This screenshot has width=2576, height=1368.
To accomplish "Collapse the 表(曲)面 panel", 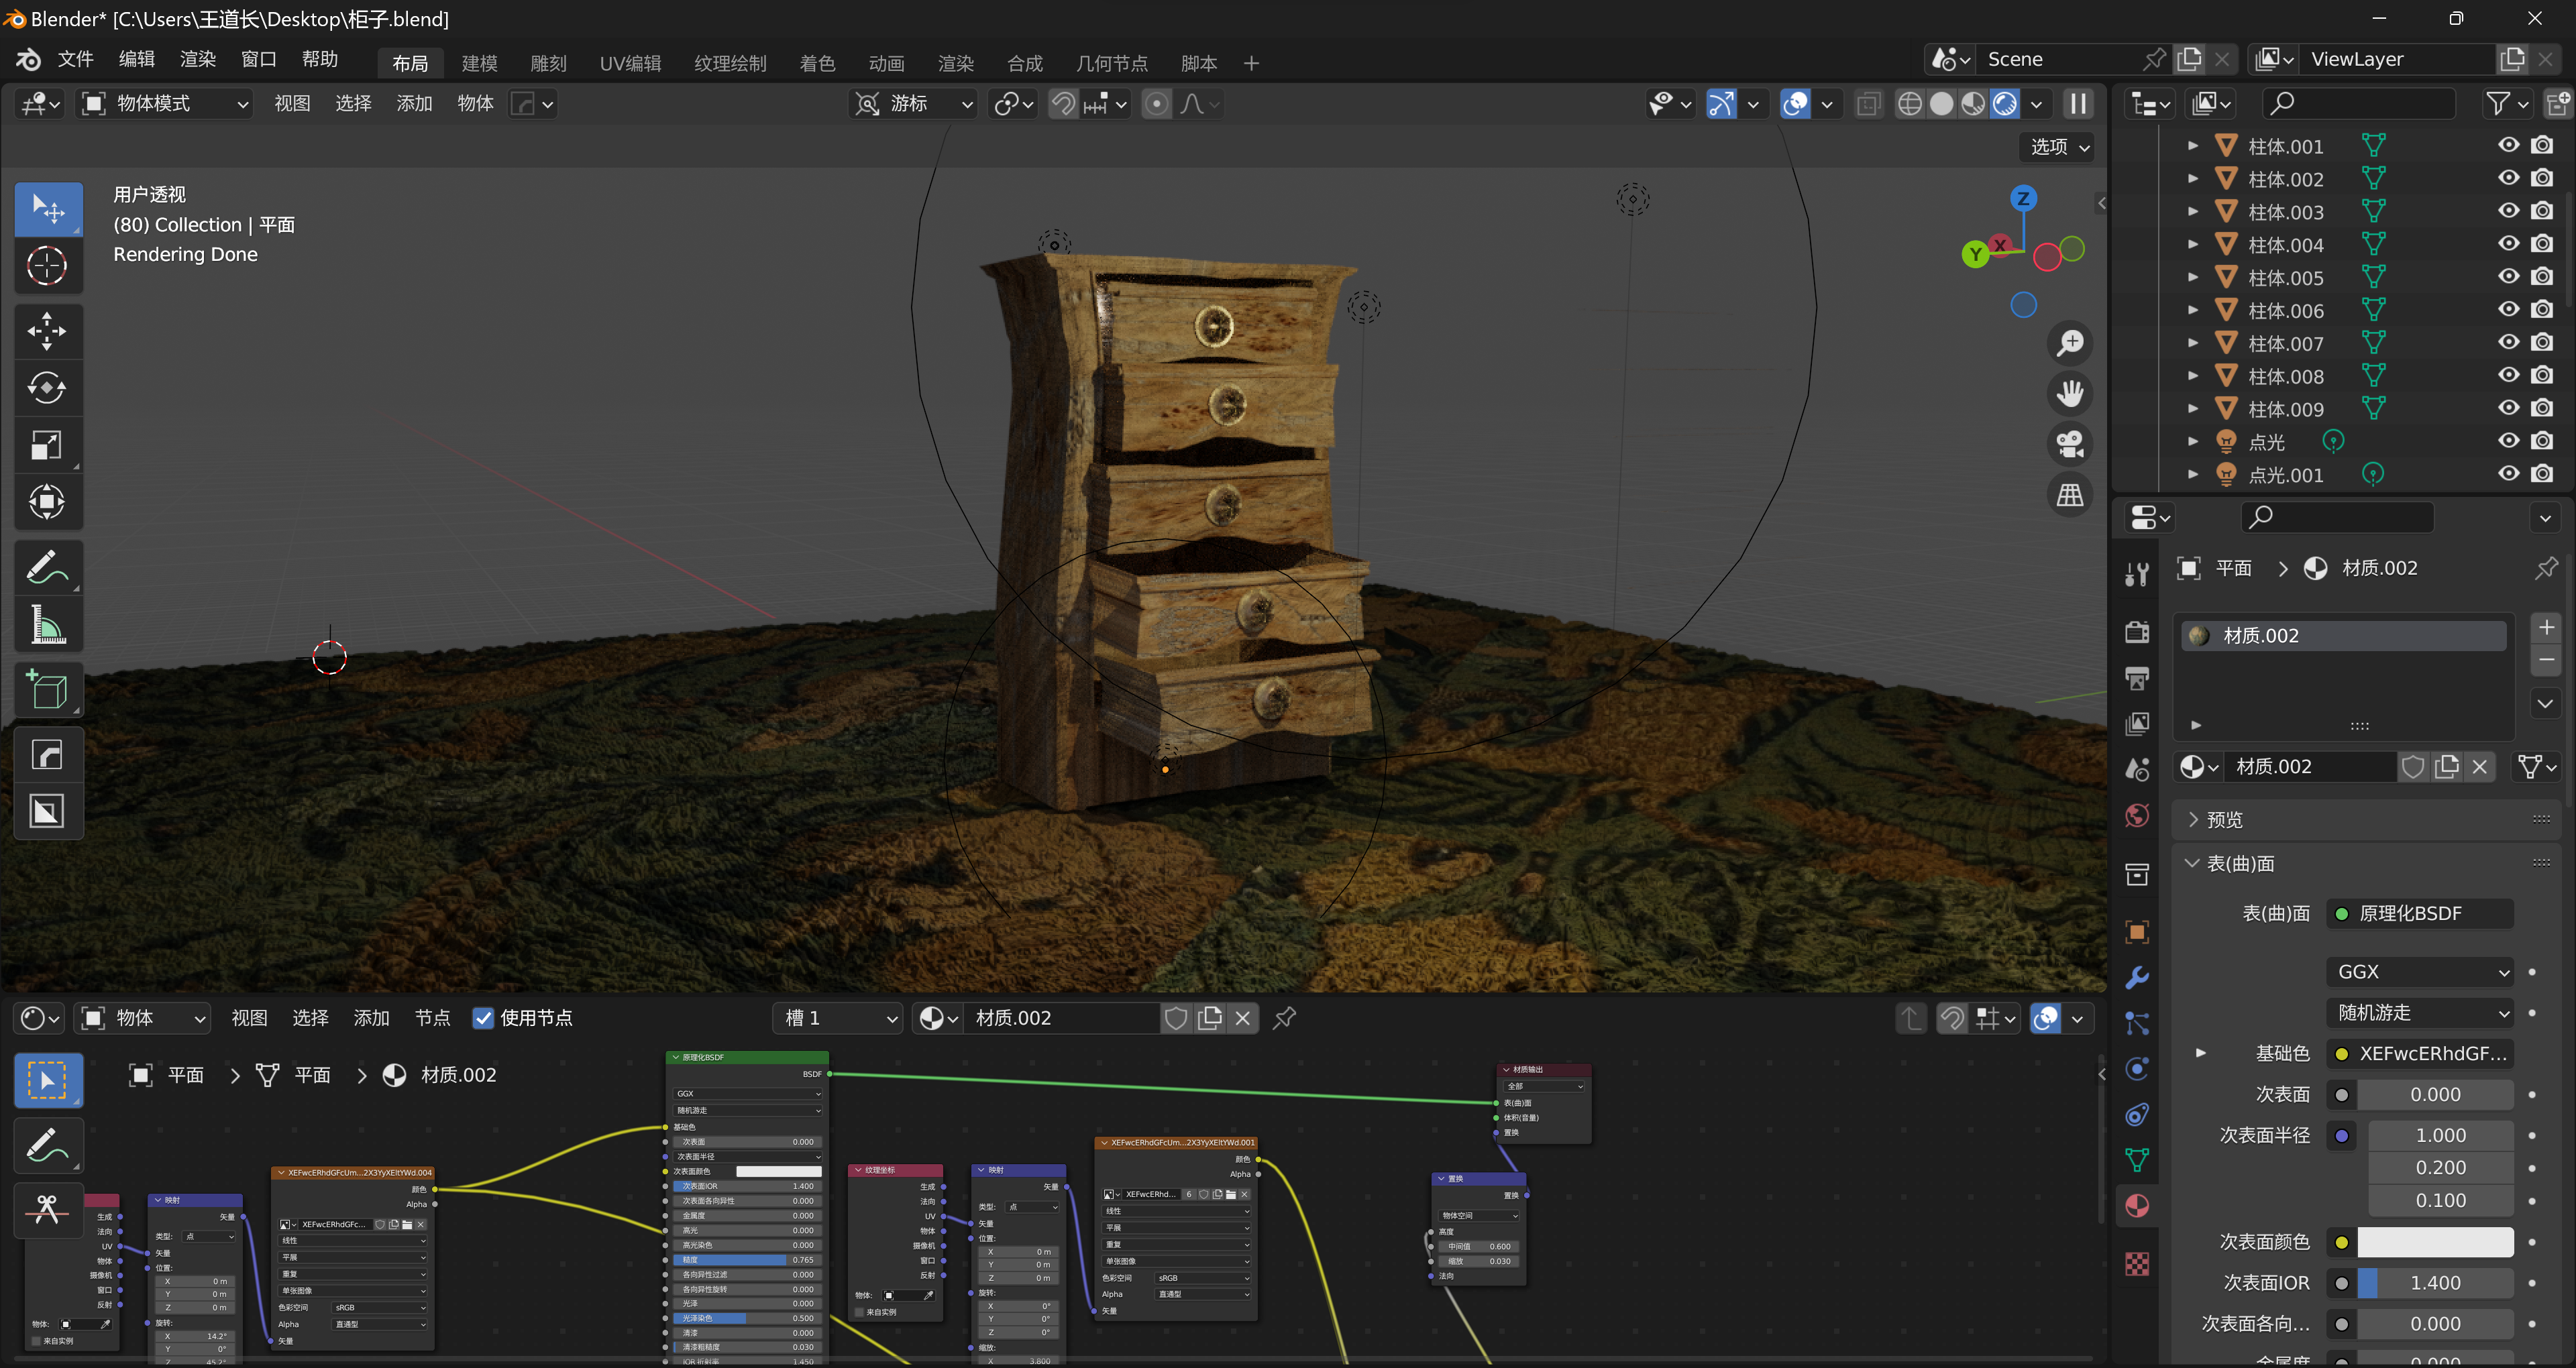I will [x=2240, y=864].
